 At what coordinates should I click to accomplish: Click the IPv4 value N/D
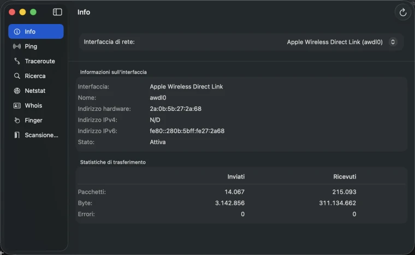point(155,120)
